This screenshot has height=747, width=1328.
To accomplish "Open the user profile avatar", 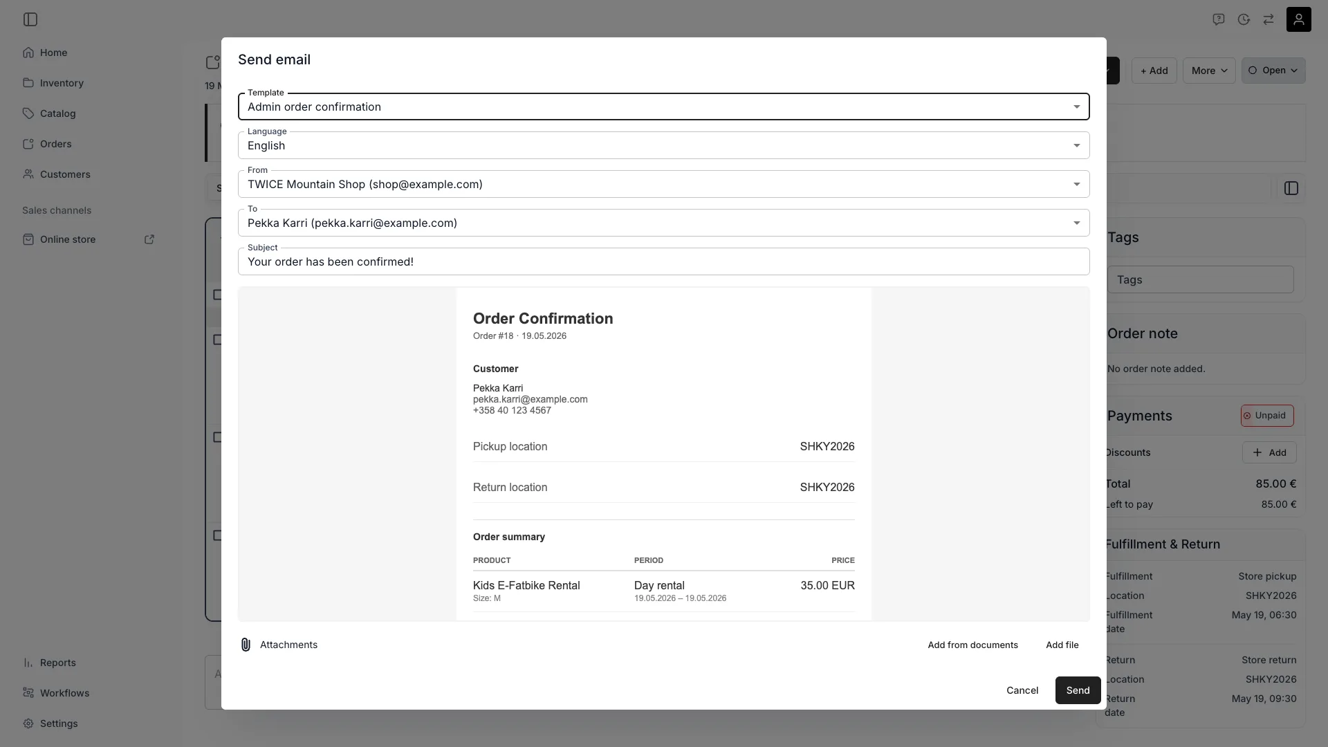I will tap(1299, 19).
